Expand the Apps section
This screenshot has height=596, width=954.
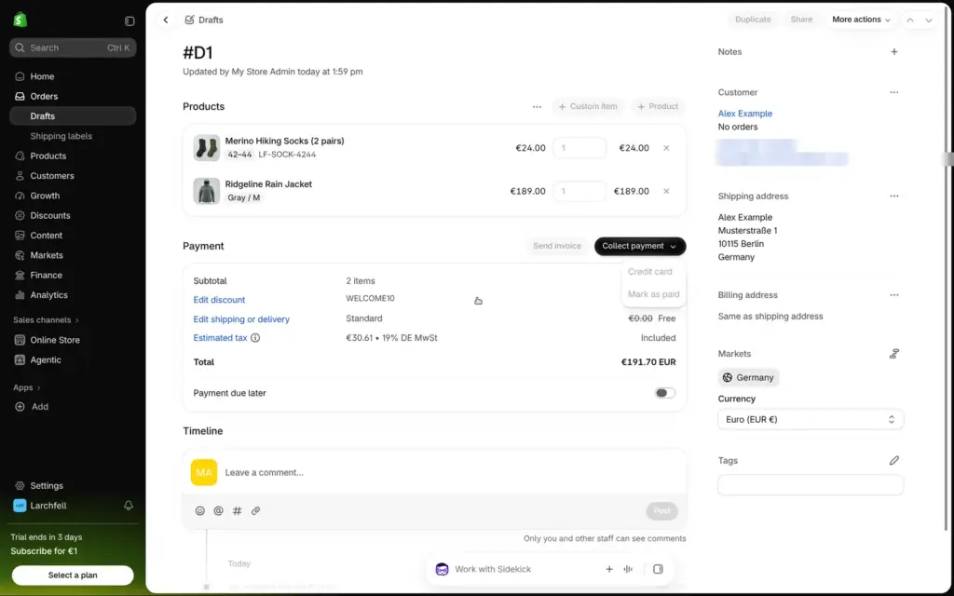click(x=27, y=387)
